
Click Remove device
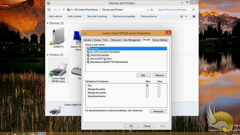149,16
